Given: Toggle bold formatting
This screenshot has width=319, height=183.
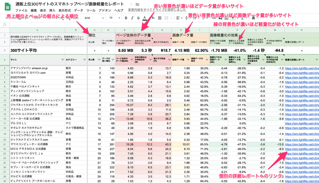Looking at the screenshot, I should click(126, 18).
